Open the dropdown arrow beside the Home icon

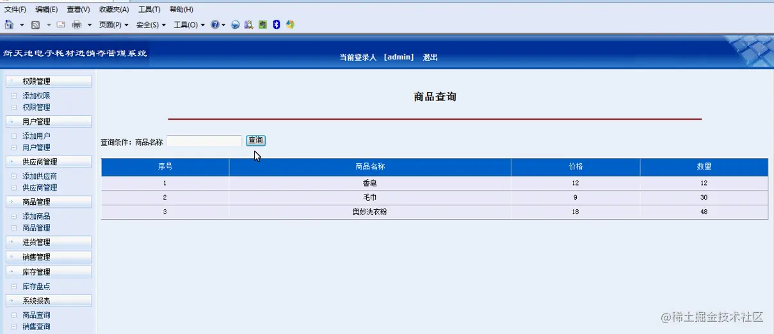coord(22,26)
